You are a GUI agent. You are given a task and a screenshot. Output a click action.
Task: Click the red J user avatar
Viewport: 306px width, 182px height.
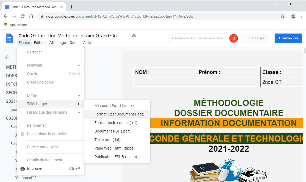pos(233,38)
